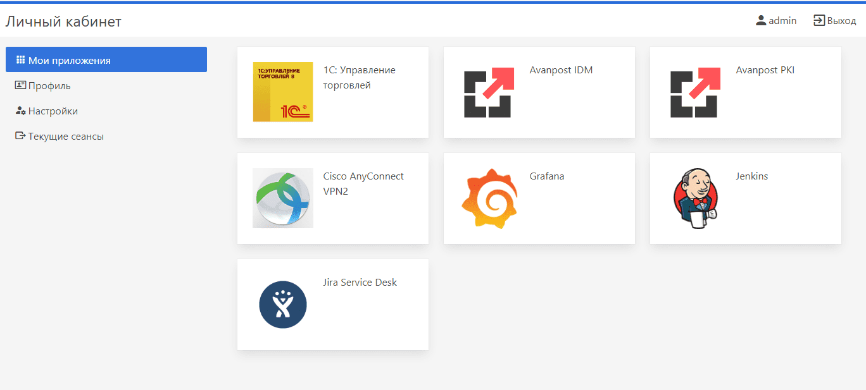Open the Профиль section

(x=106, y=85)
